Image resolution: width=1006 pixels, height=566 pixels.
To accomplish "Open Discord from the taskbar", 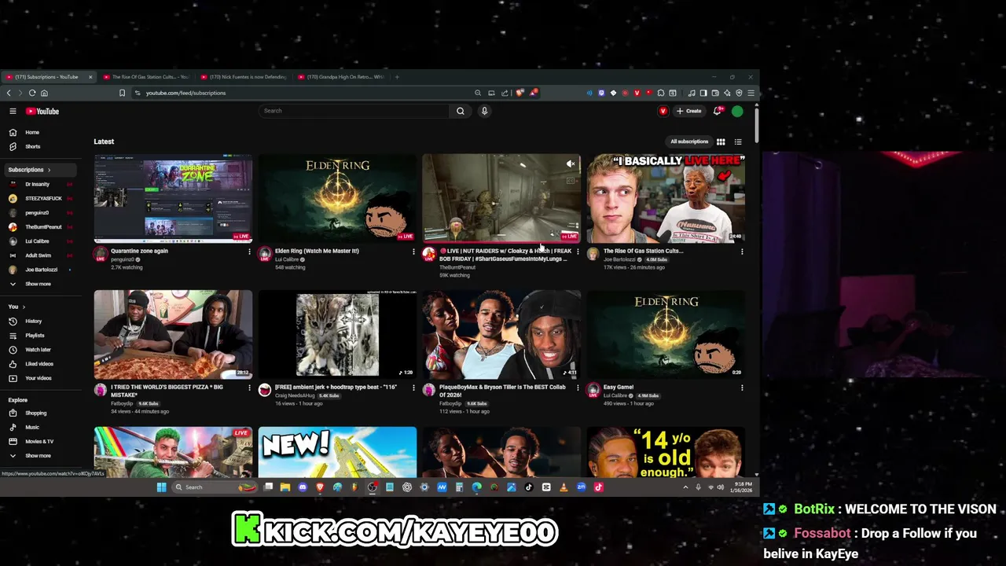I will click(303, 487).
